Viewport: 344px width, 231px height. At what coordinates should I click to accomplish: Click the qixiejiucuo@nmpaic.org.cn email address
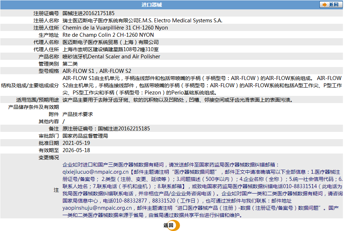95,172
